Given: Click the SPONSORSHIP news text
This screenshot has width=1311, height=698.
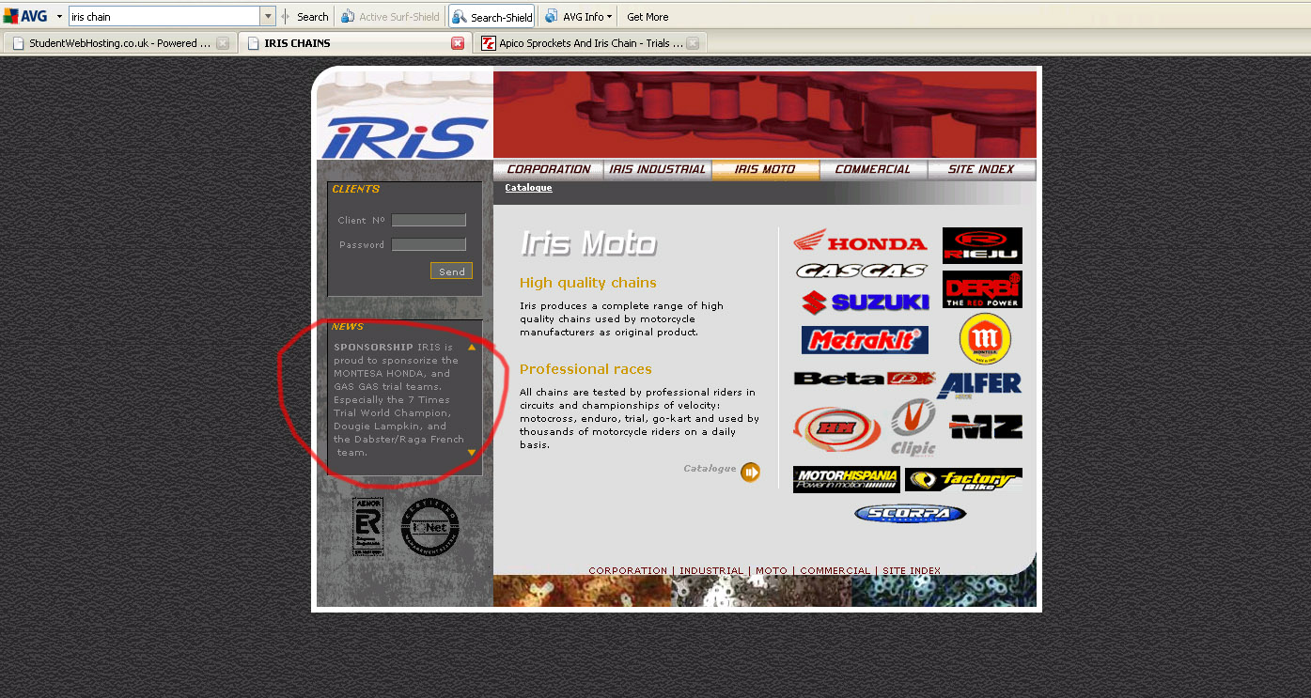Looking at the screenshot, I should [399, 399].
